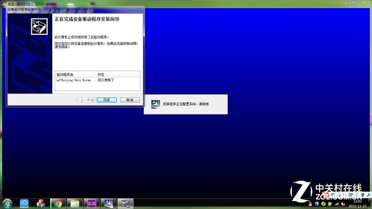
Task: Click the shirt skin icon on IME bar
Action: (x=363, y=195)
